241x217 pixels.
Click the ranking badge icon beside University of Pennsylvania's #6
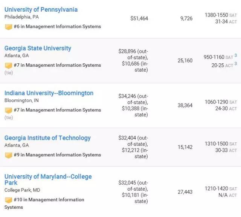pos(8,27)
